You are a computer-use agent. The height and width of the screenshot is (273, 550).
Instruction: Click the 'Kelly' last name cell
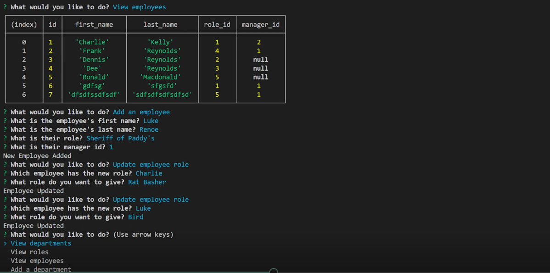click(x=160, y=42)
